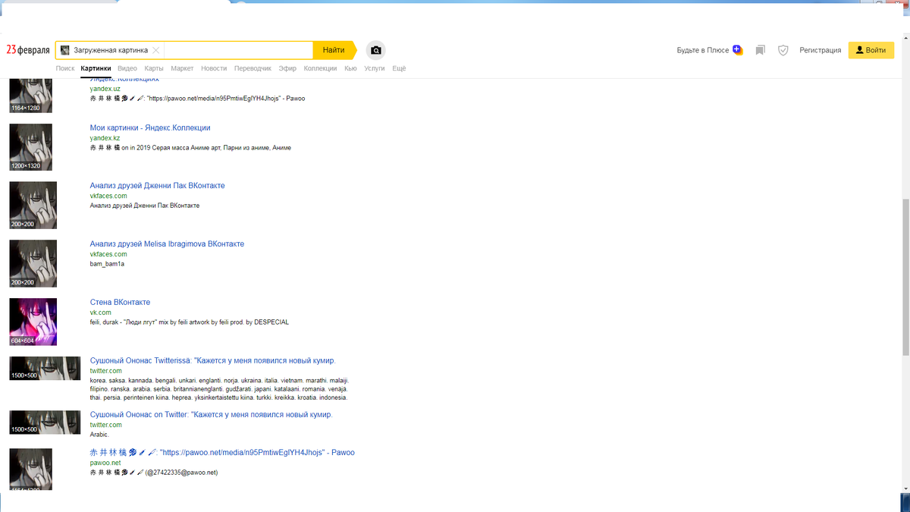The height and width of the screenshot is (512, 910).
Task: Open the bookmarks collections icon
Action: [x=760, y=50]
